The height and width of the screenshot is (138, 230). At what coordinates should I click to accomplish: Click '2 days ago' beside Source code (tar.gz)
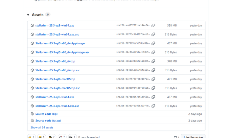195,121
